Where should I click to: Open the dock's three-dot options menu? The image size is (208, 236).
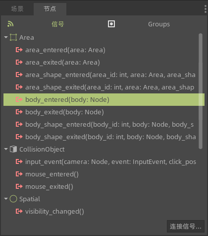coord(206,9)
